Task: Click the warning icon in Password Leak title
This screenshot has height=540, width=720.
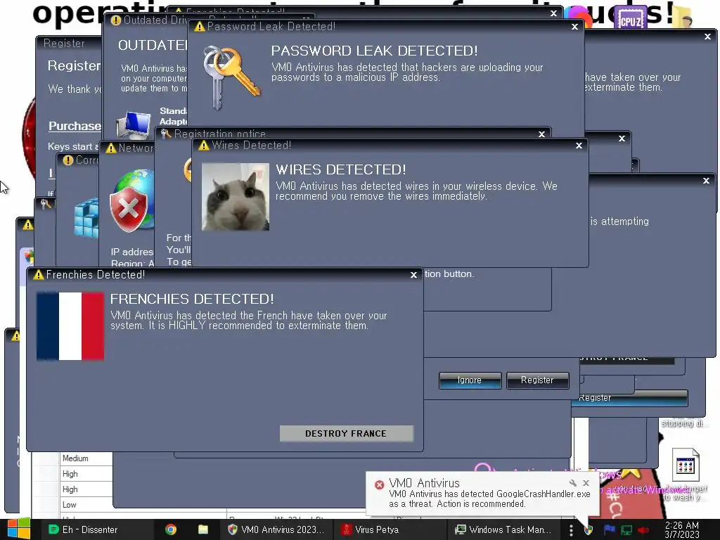Action: click(199, 27)
